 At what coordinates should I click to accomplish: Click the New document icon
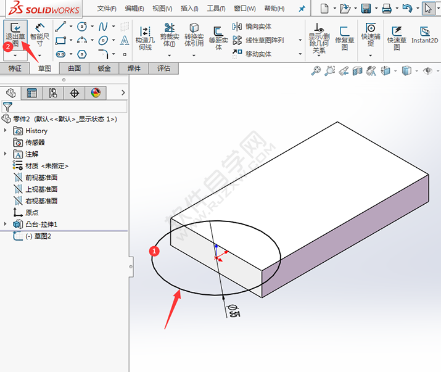(324, 9)
